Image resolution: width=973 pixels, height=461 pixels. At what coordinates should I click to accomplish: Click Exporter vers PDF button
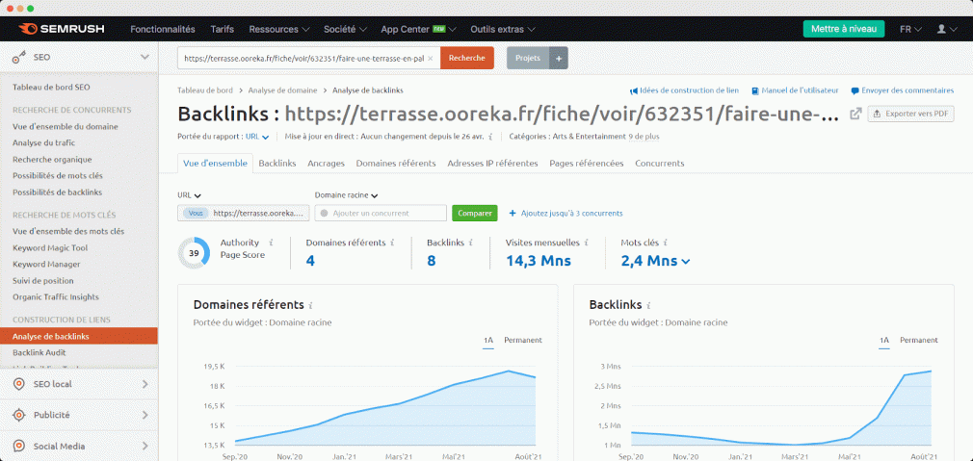[910, 114]
